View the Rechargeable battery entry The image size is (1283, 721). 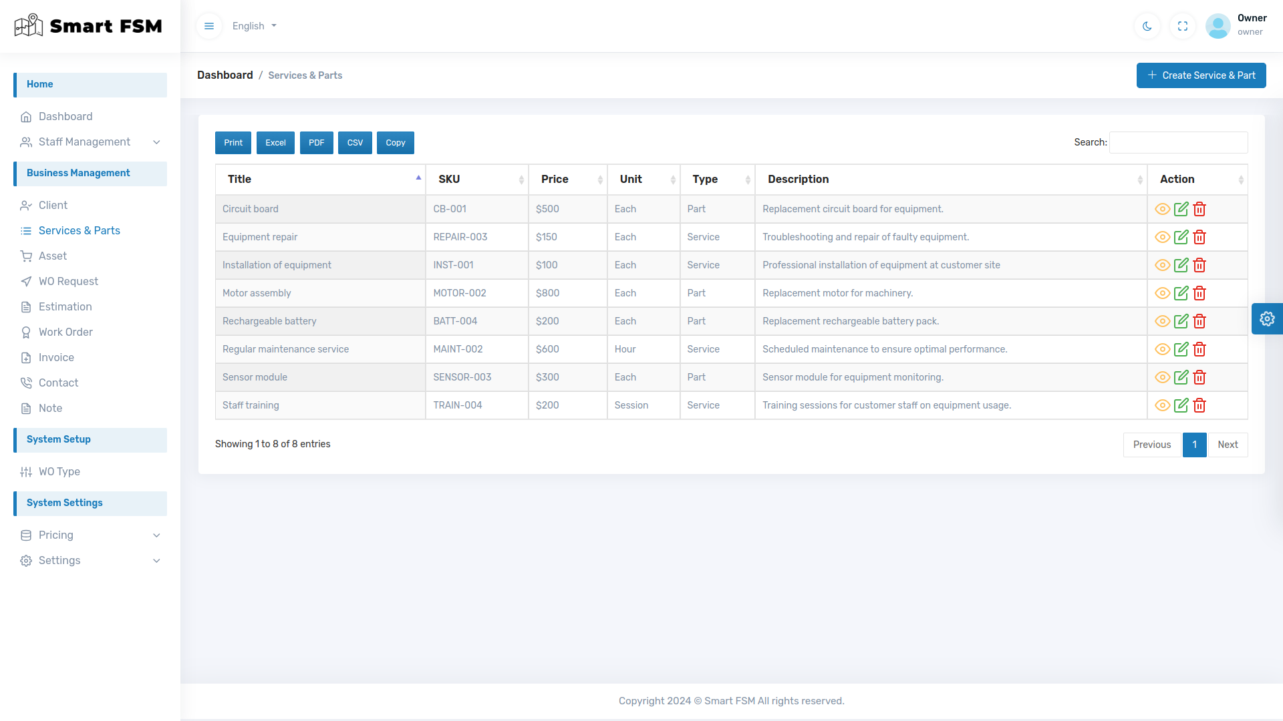(x=1162, y=321)
